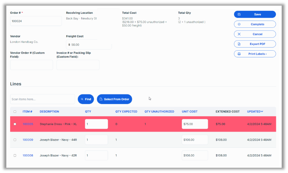
Task: Open item 100008 link
Action: (28, 155)
